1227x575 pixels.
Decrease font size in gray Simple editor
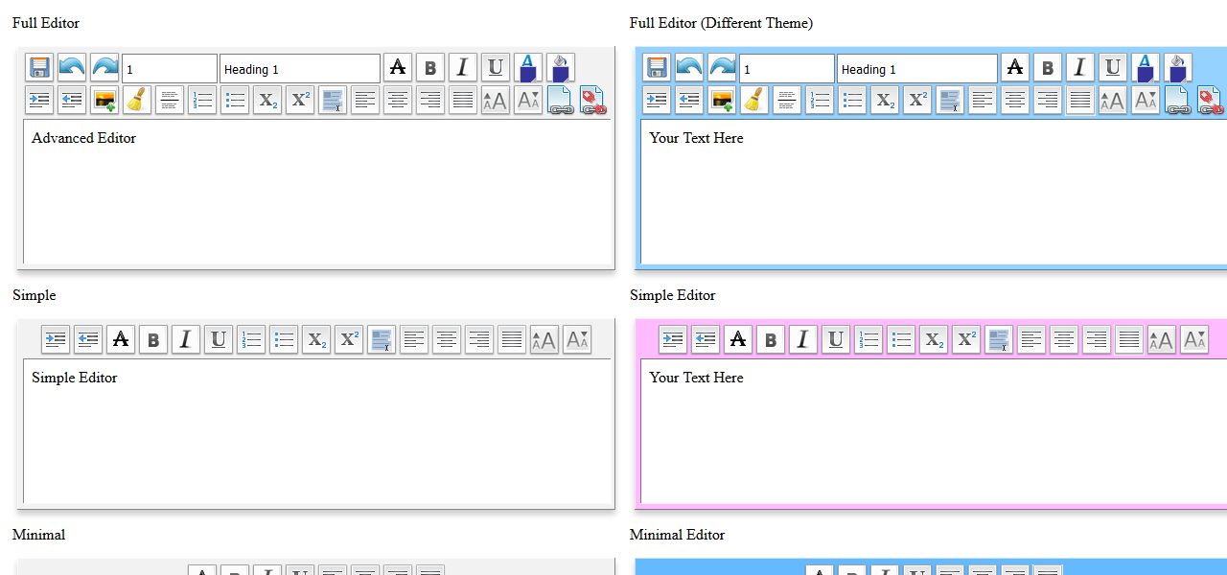[577, 339]
